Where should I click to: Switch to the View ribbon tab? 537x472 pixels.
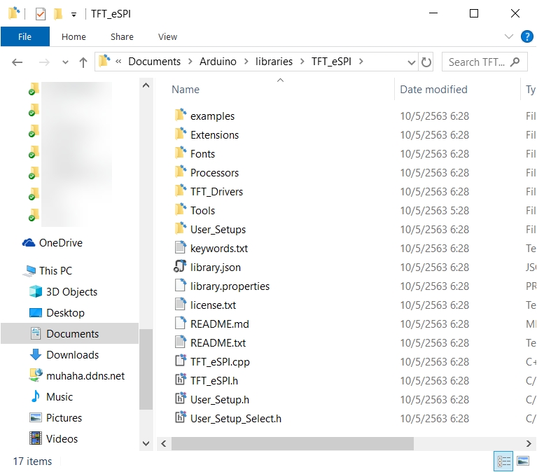point(167,36)
